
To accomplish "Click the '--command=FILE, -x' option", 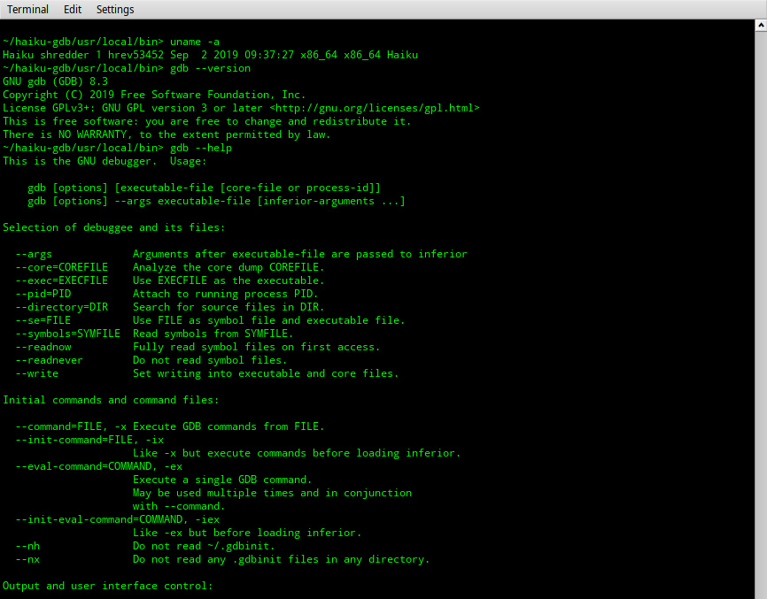I will tap(71, 426).
